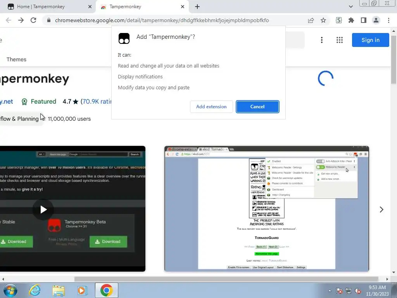Go forward to the next page
This screenshot has height=298, width=397.
pos(21,20)
